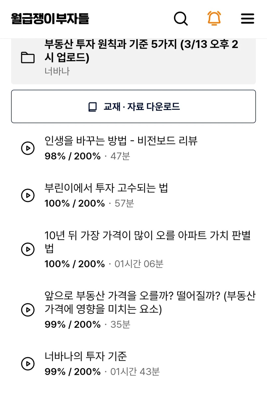Open lecture title 인생을 바꾸는 방법 - 비전보드 리뷰
267x398 pixels.
point(121,141)
